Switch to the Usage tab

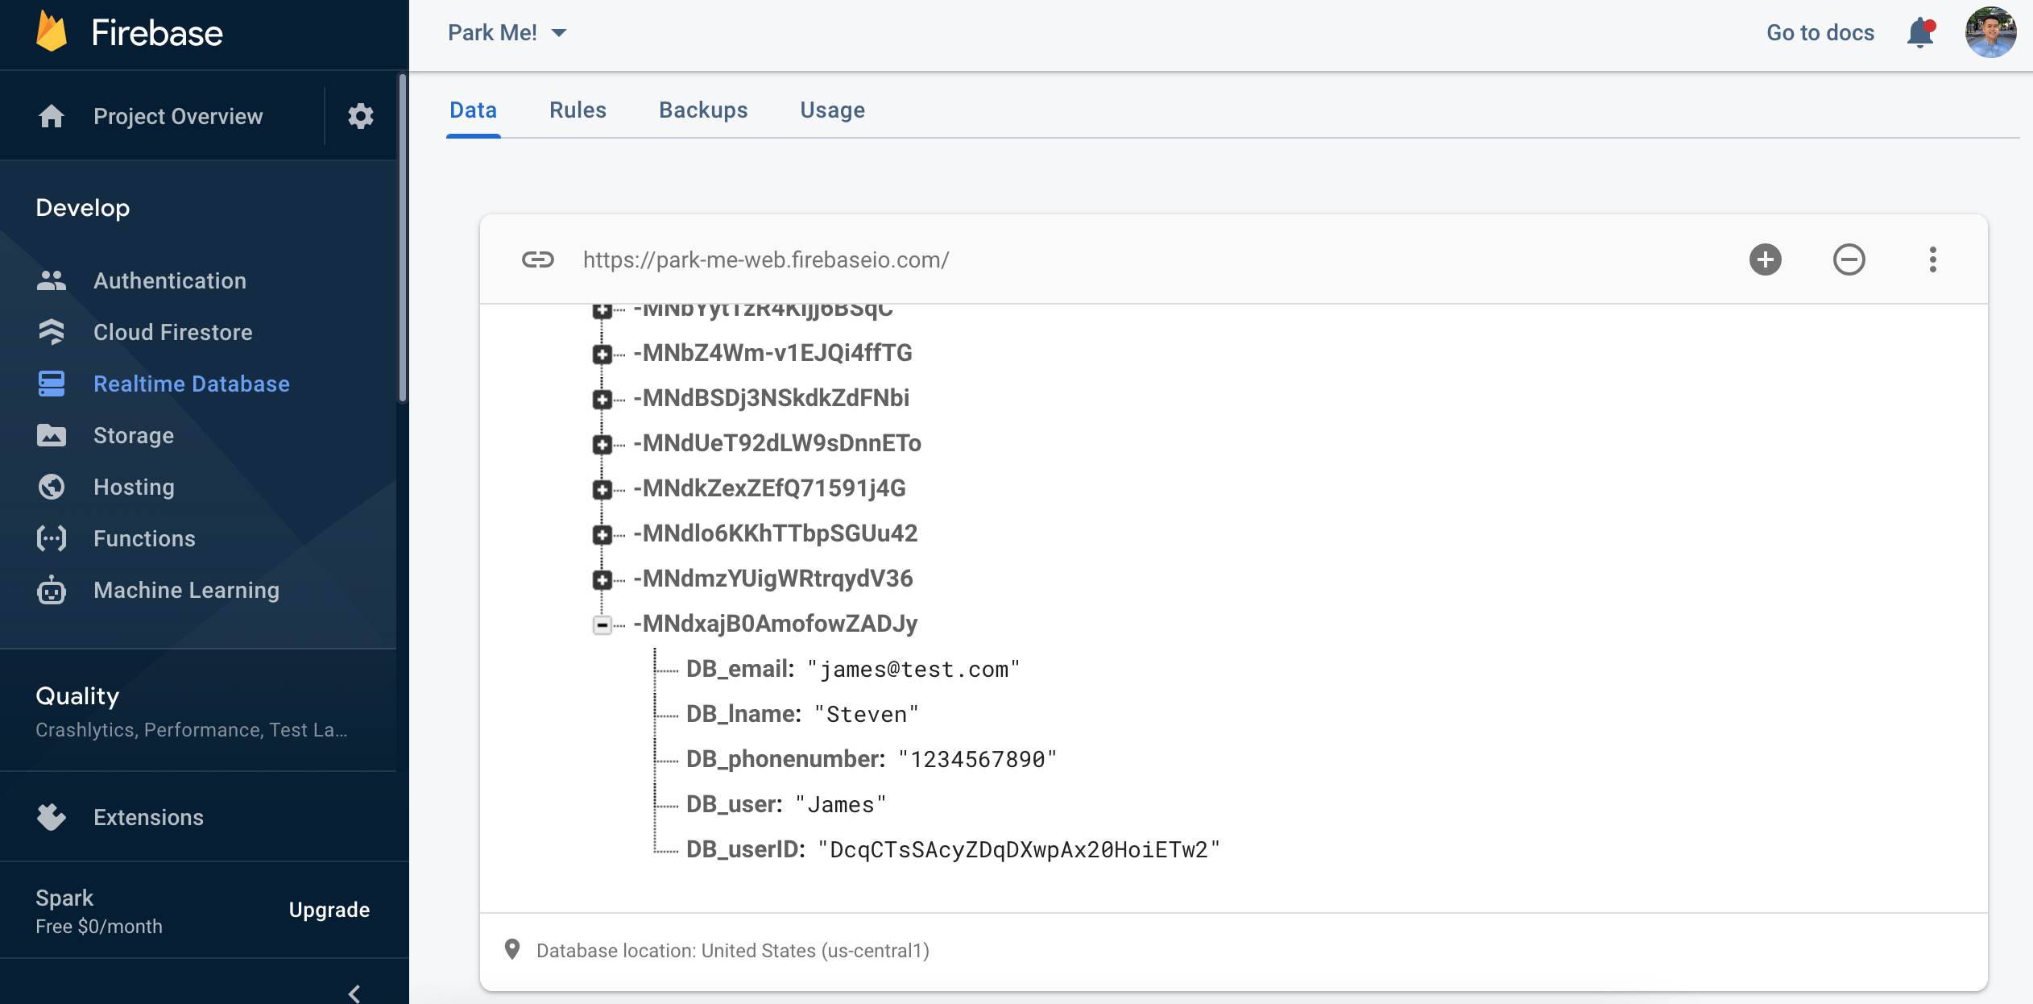point(832,110)
